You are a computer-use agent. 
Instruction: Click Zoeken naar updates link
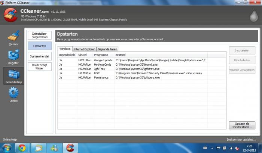(241, 140)
